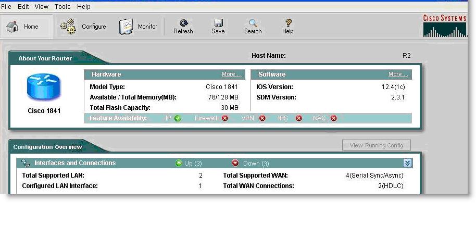This screenshot has width=476, height=225.
Task: Click the View Running Config button
Action: tap(377, 145)
